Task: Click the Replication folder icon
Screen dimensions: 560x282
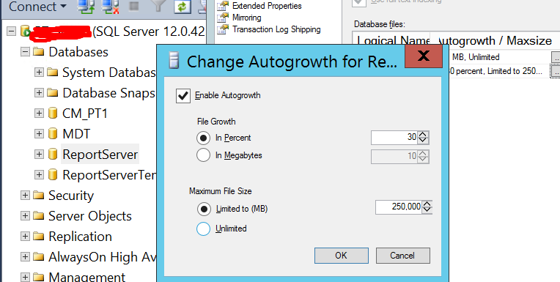Action: (x=38, y=237)
